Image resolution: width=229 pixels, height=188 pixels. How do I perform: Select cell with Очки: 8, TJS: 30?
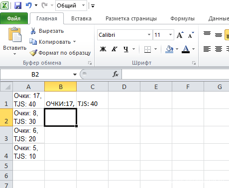28,117
